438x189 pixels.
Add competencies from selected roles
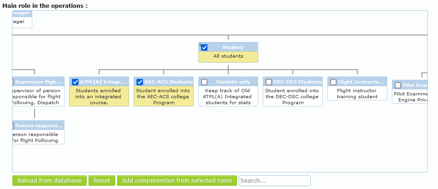pyautogui.click(x=177, y=181)
